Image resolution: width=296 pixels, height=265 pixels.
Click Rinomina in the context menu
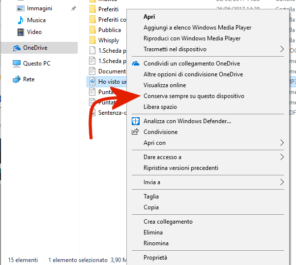pos(156,243)
